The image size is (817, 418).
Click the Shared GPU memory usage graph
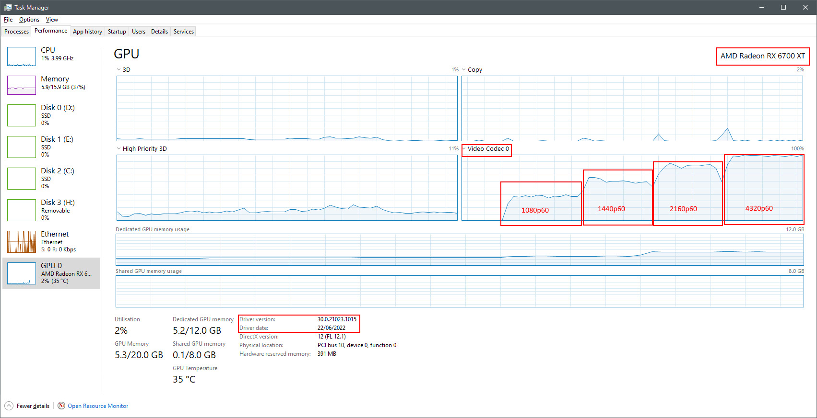(x=460, y=291)
